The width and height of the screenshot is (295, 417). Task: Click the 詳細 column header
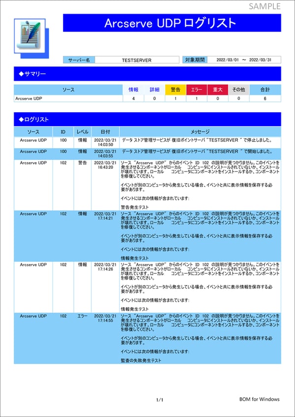[154, 90]
